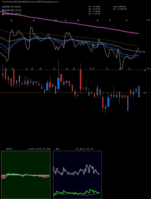Click the 41.70 indicator value label
Viewport: 151px width, 199px height.
click(x=142, y=52)
